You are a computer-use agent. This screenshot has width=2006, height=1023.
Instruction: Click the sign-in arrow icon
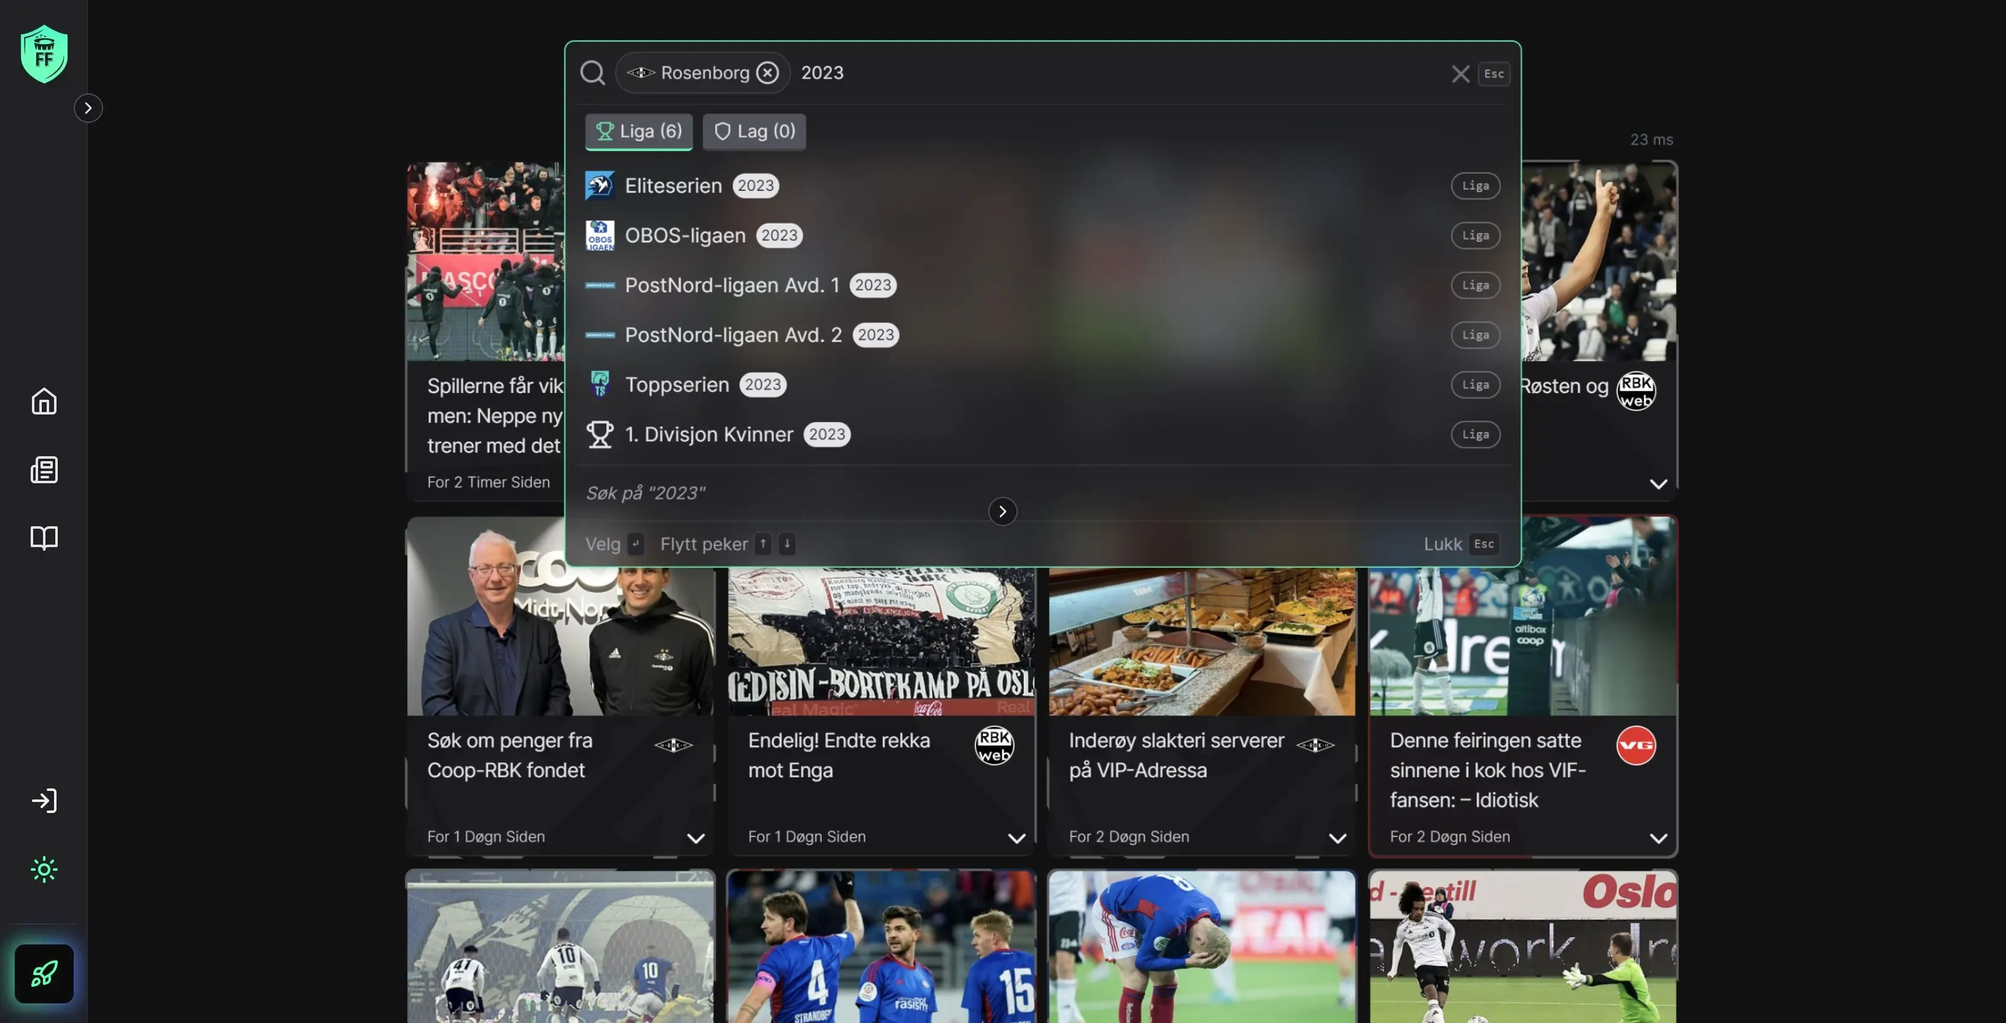(x=44, y=800)
